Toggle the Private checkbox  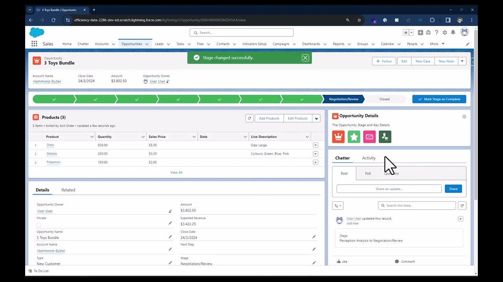[x=39, y=225]
